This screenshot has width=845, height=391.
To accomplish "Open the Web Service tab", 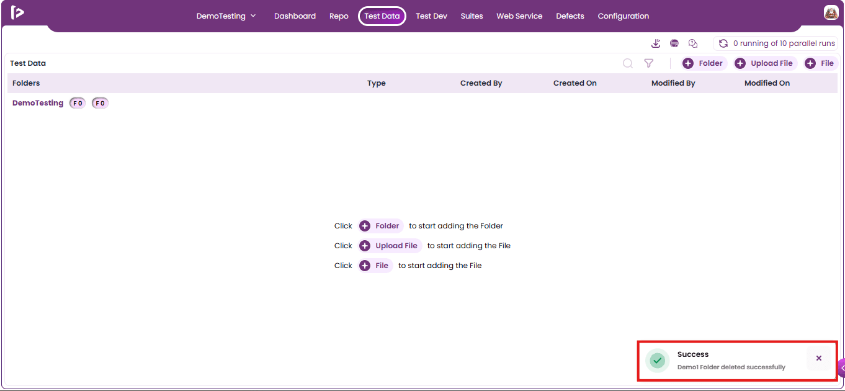I will tap(519, 16).
